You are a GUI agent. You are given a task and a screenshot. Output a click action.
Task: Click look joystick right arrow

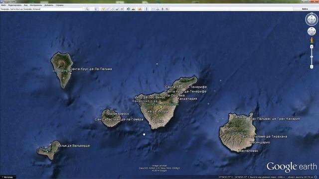pos(315,20)
